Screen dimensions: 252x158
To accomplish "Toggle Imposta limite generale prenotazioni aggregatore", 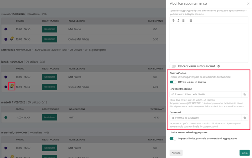I will point(173,139).
